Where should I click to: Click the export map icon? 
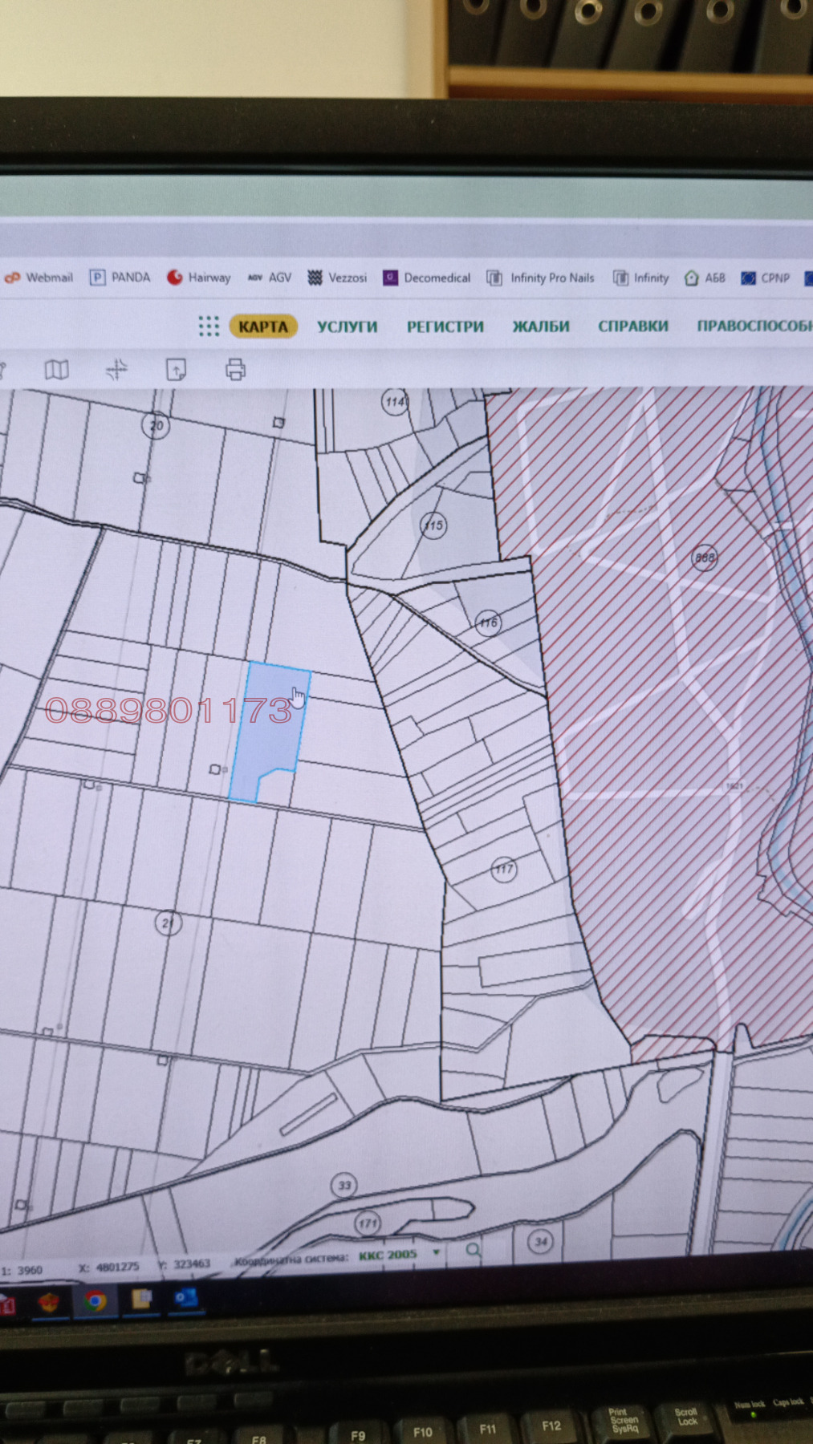click(176, 370)
